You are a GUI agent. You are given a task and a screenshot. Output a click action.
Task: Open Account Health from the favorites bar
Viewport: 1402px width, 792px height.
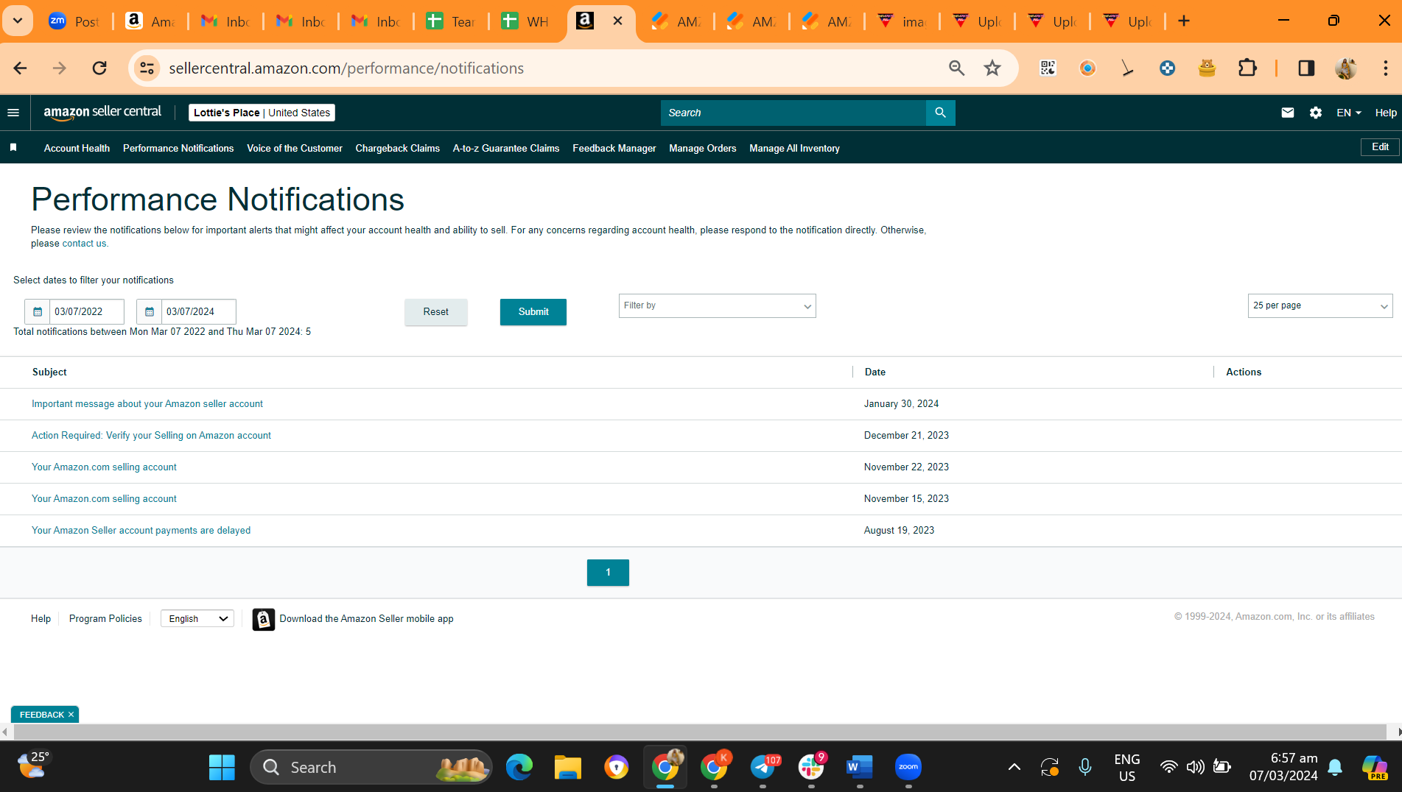[x=77, y=149]
